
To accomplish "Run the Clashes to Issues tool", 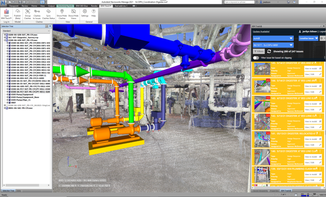I will 37,14.
